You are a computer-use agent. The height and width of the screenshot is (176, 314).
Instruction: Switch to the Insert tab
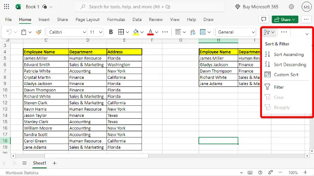coord(44,19)
